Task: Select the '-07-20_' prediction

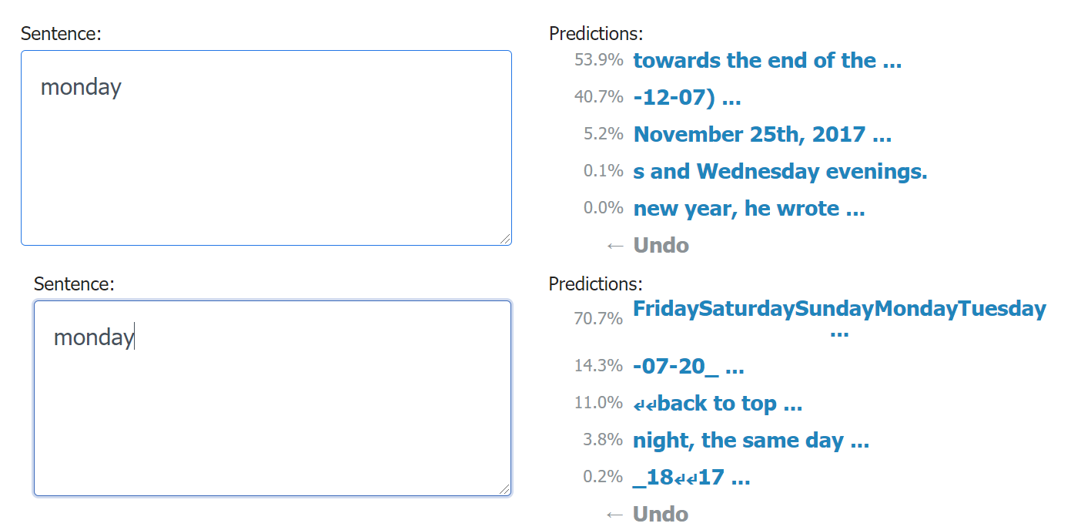Action: [688, 366]
